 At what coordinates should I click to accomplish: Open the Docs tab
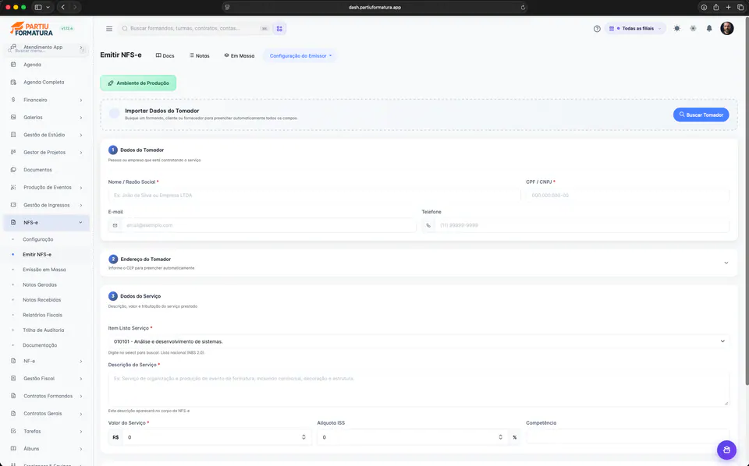coord(165,56)
